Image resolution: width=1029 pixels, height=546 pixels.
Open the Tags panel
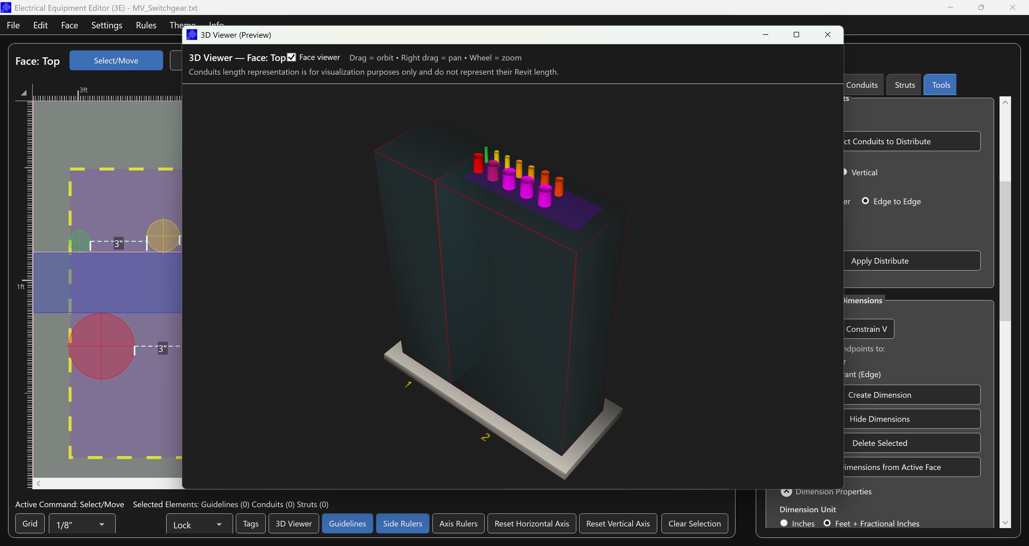250,523
